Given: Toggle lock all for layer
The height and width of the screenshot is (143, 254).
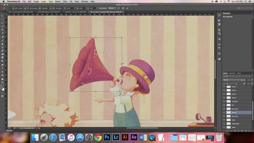Looking at the screenshot, I should tap(237, 84).
